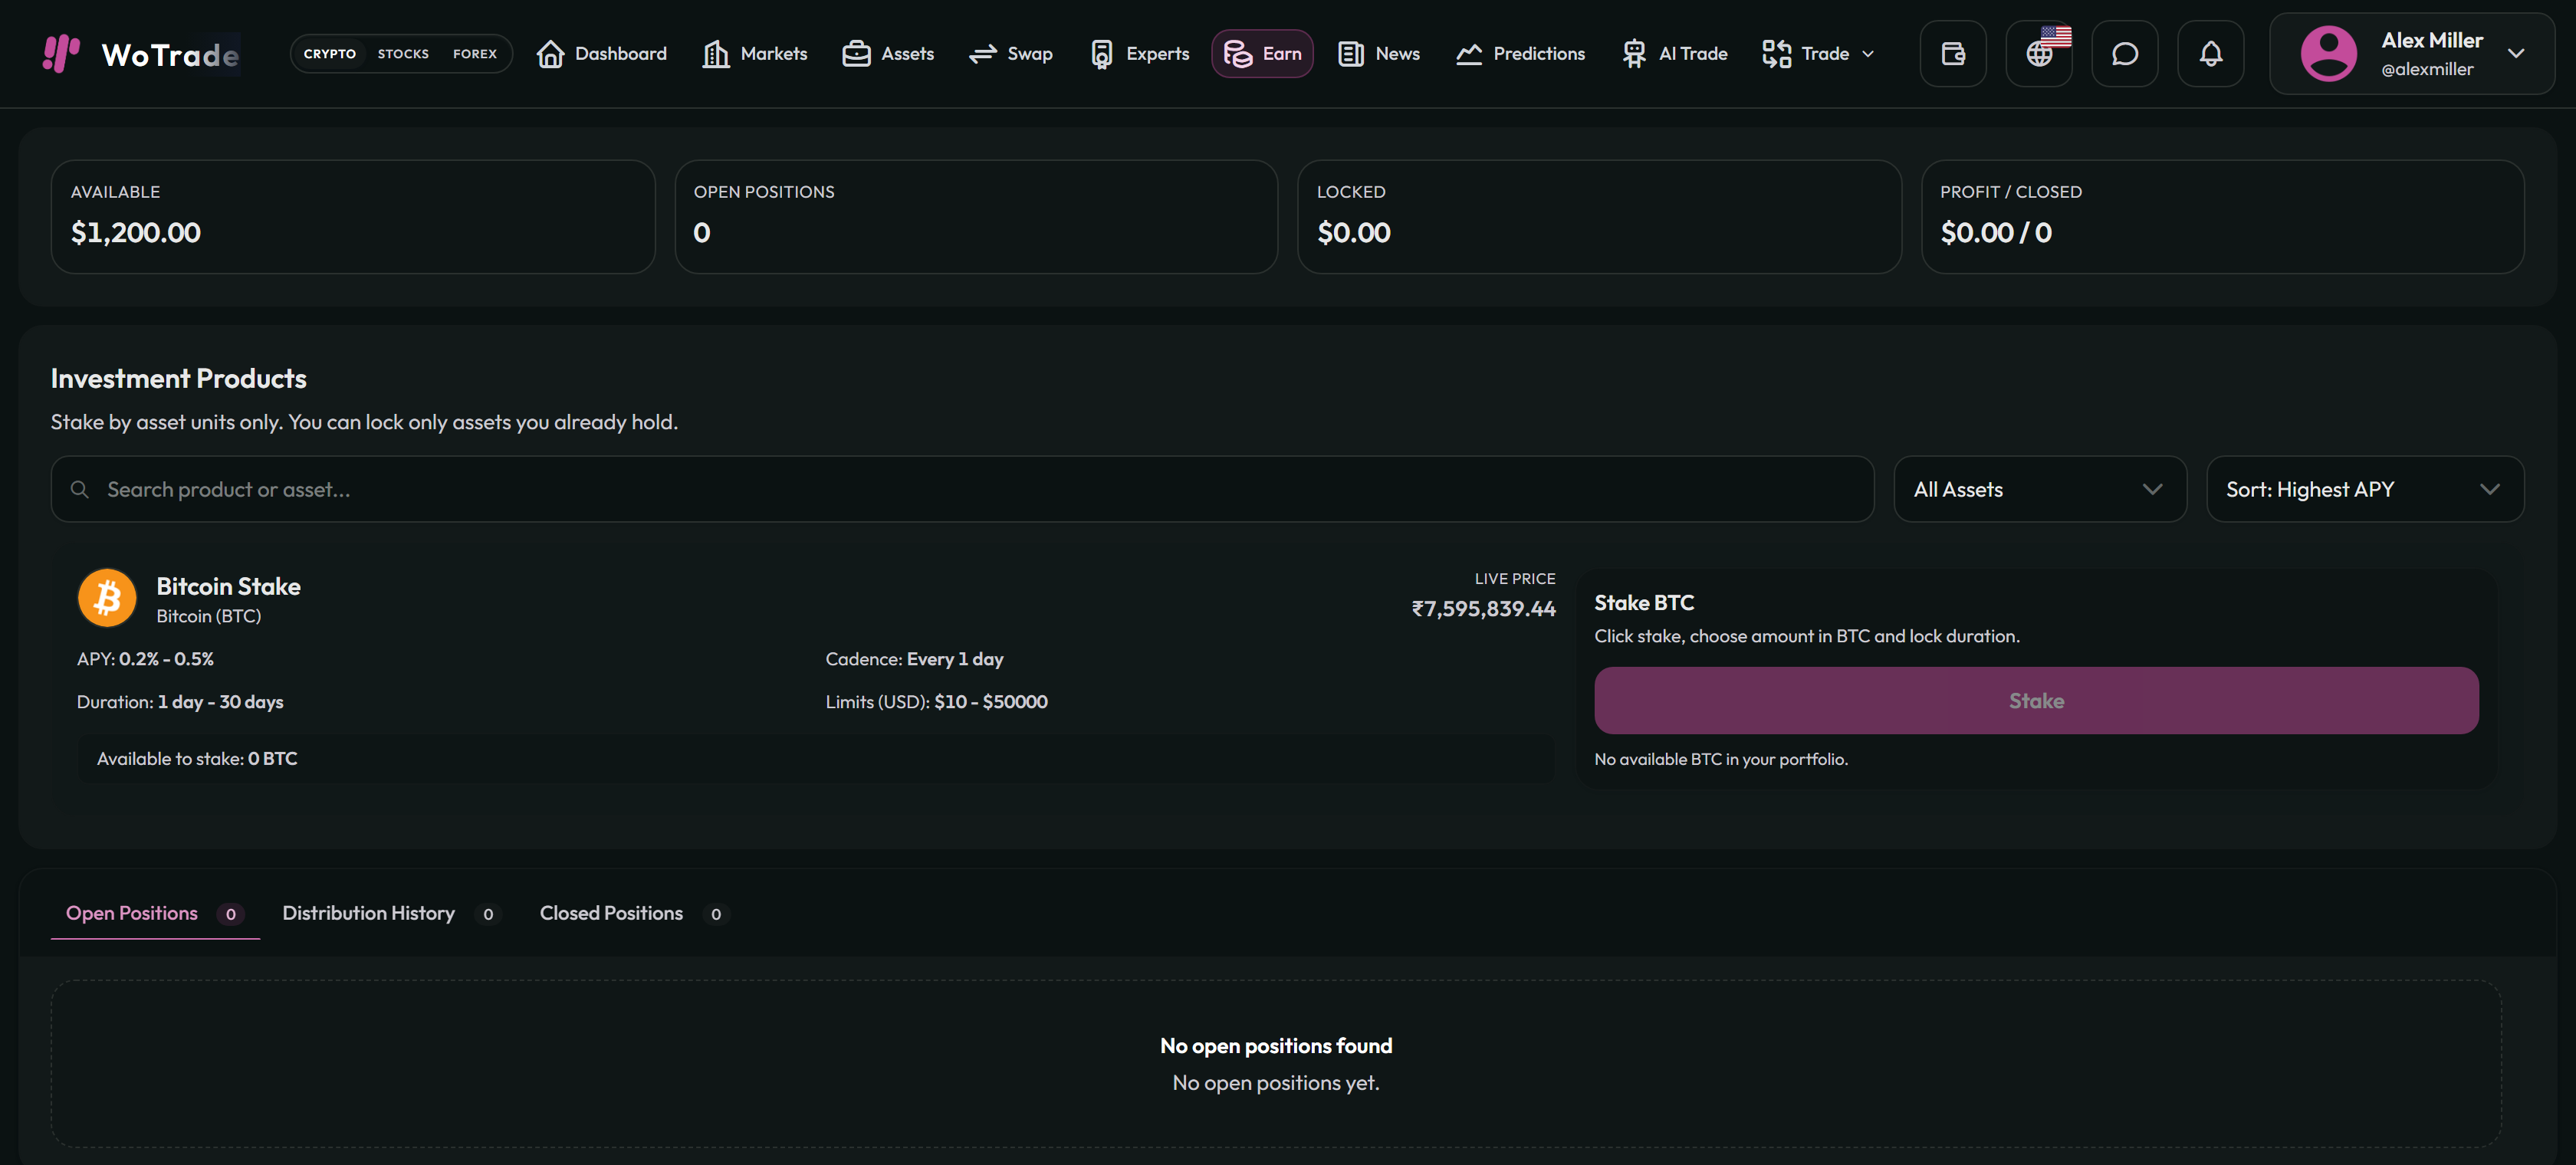Viewport: 2576px width, 1165px height.
Task: Click the AI Trade robot icon
Action: [x=1634, y=54]
